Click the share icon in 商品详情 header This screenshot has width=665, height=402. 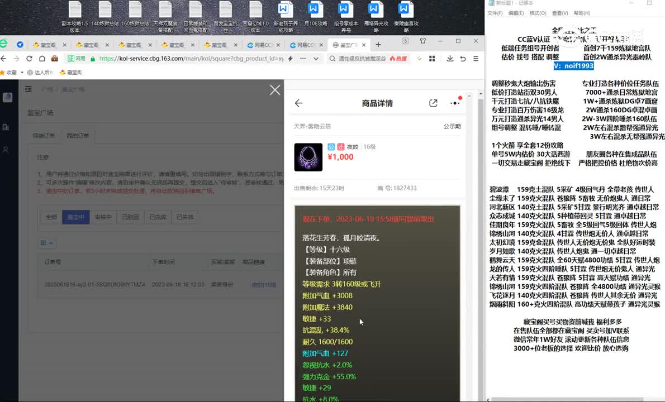[x=433, y=103]
